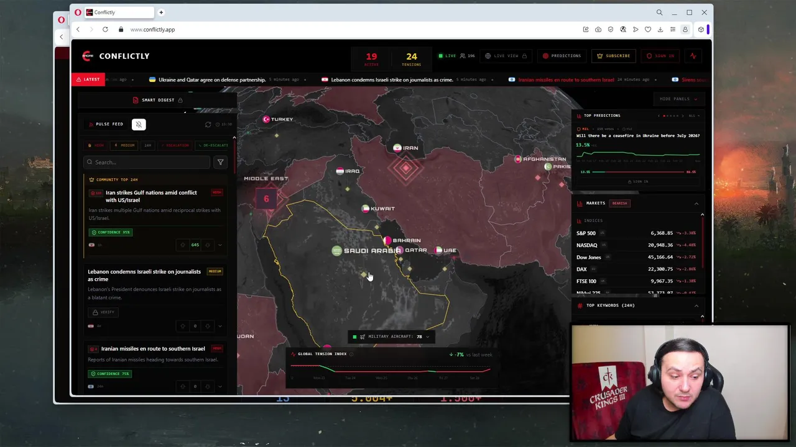Image resolution: width=796 pixels, height=447 pixels.
Task: Select the Pulse Feed tab
Action: (106, 124)
